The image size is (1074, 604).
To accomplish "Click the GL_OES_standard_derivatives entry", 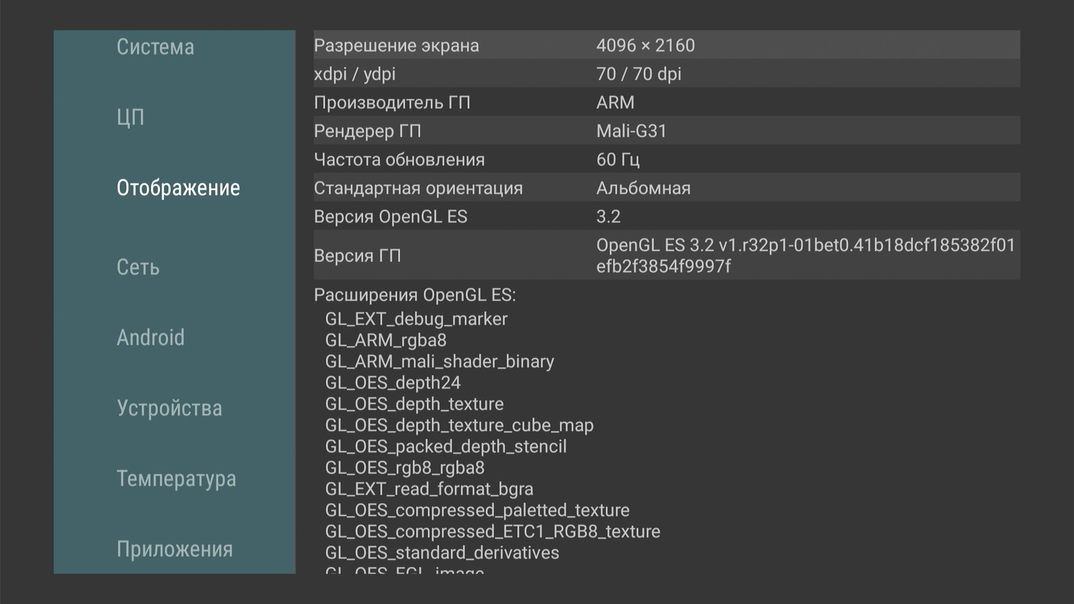I will click(442, 553).
